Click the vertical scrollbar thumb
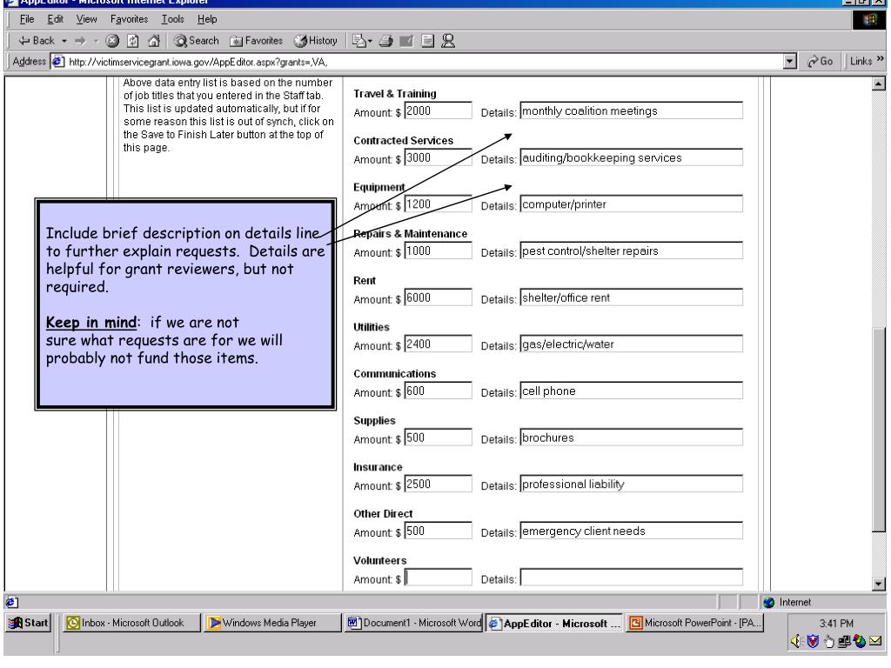This screenshot has width=891, height=668. [879, 430]
